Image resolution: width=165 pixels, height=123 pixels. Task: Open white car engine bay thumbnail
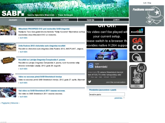click(8, 93)
